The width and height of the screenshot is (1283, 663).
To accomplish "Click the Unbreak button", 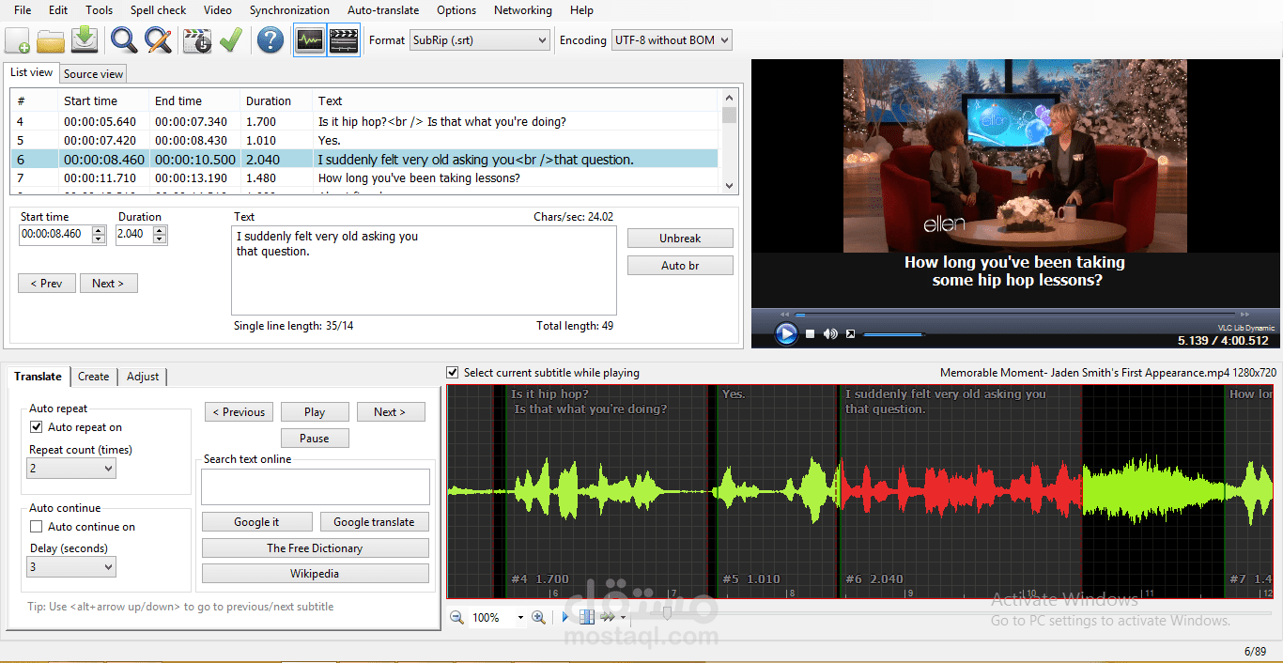I will tap(680, 239).
